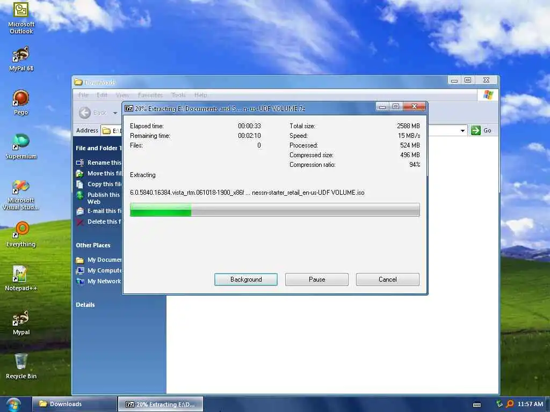Click the Downloads folder title bar icon
Screen dimensions: 550x412
click(x=78, y=82)
